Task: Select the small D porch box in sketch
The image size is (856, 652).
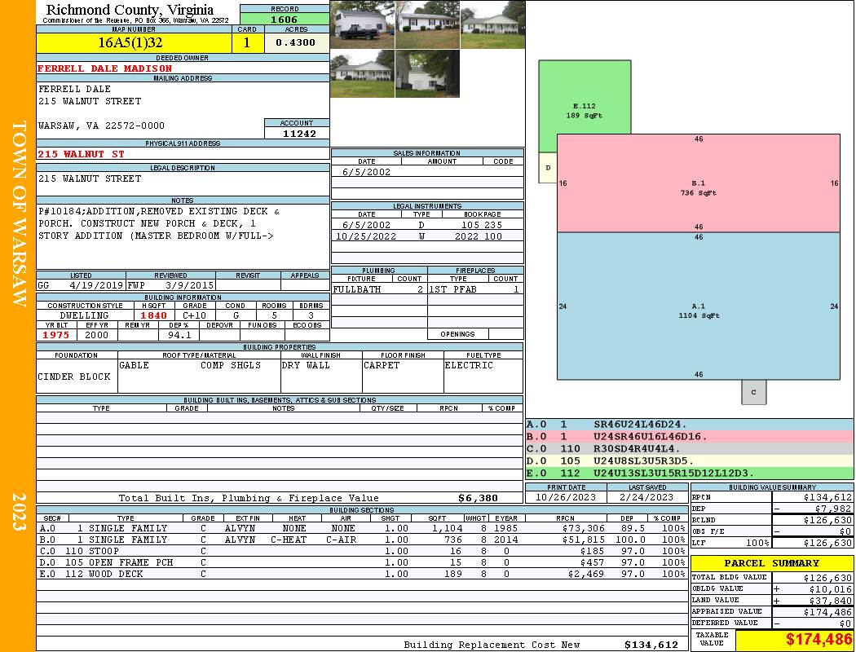Action: pos(548,168)
